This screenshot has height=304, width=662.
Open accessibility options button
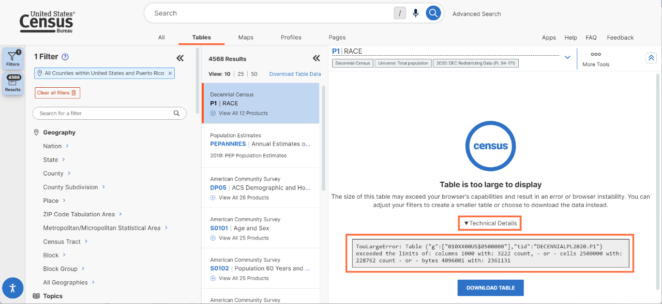click(13, 288)
